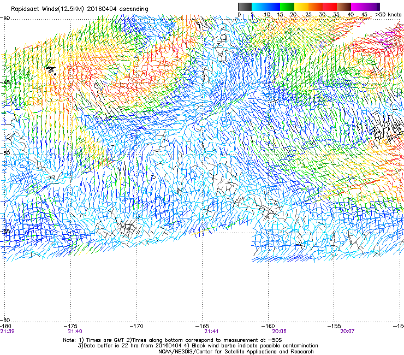
Task: Select the "-160" longitude axis label
Action: (x=268, y=326)
